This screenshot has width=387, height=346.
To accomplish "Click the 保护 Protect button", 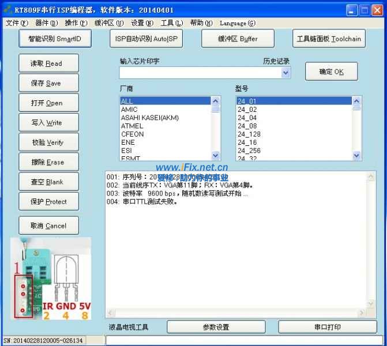I will tap(49, 202).
